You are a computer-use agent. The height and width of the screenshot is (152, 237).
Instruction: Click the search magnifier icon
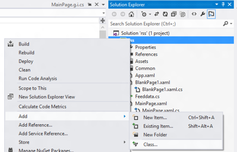pos(226,24)
